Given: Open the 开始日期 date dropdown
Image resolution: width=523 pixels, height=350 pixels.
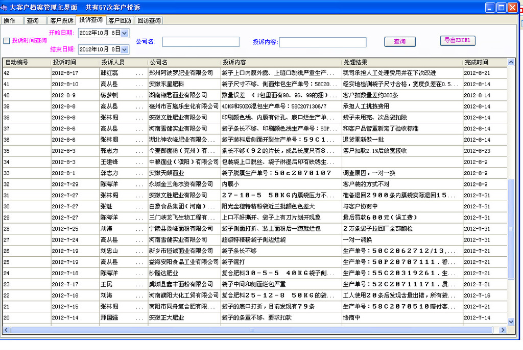Looking at the screenshot, I should (x=123, y=33).
